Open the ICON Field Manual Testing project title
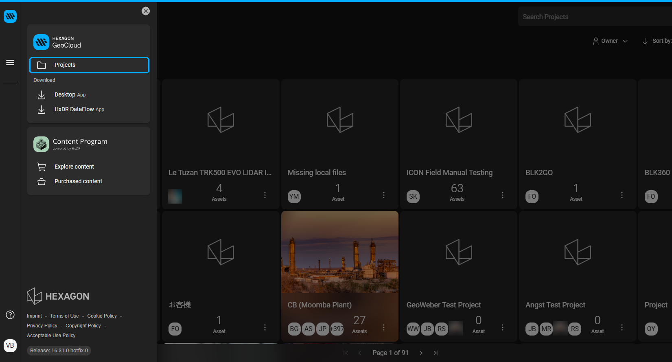The height and width of the screenshot is (362, 672). point(449,173)
